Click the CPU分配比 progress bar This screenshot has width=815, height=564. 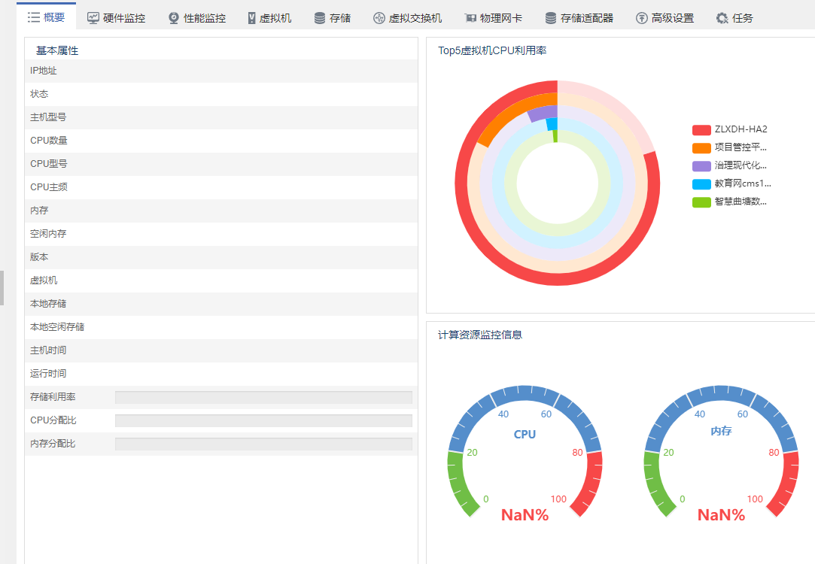(263, 420)
